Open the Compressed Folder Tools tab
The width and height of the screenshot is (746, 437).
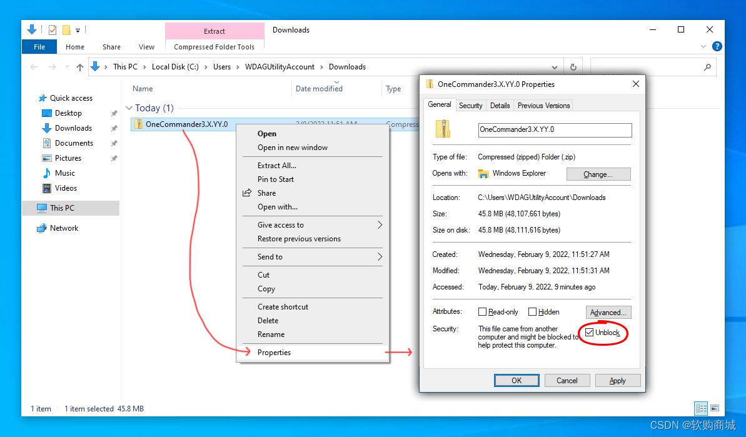click(214, 47)
